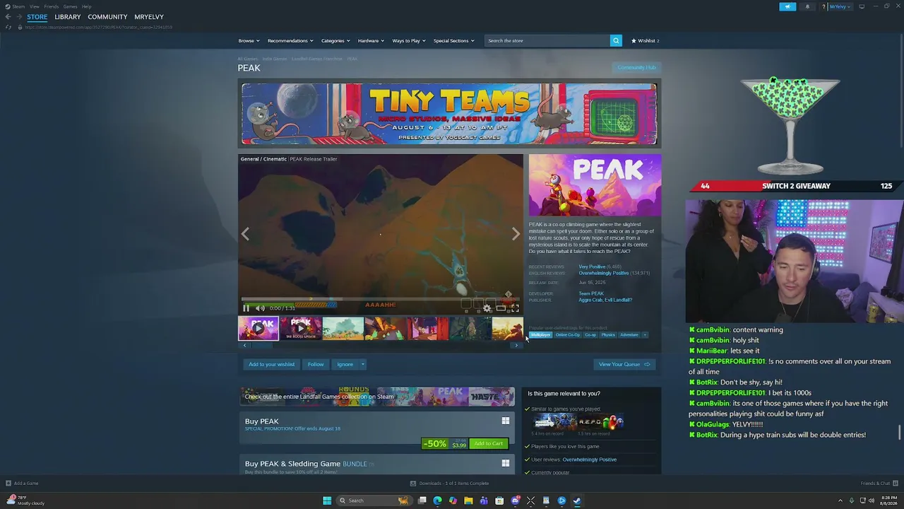
Task: Go back with the navigation arrow
Action: 8,17
